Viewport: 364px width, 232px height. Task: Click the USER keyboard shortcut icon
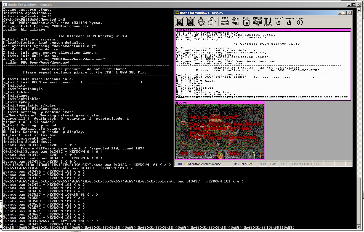225,21
